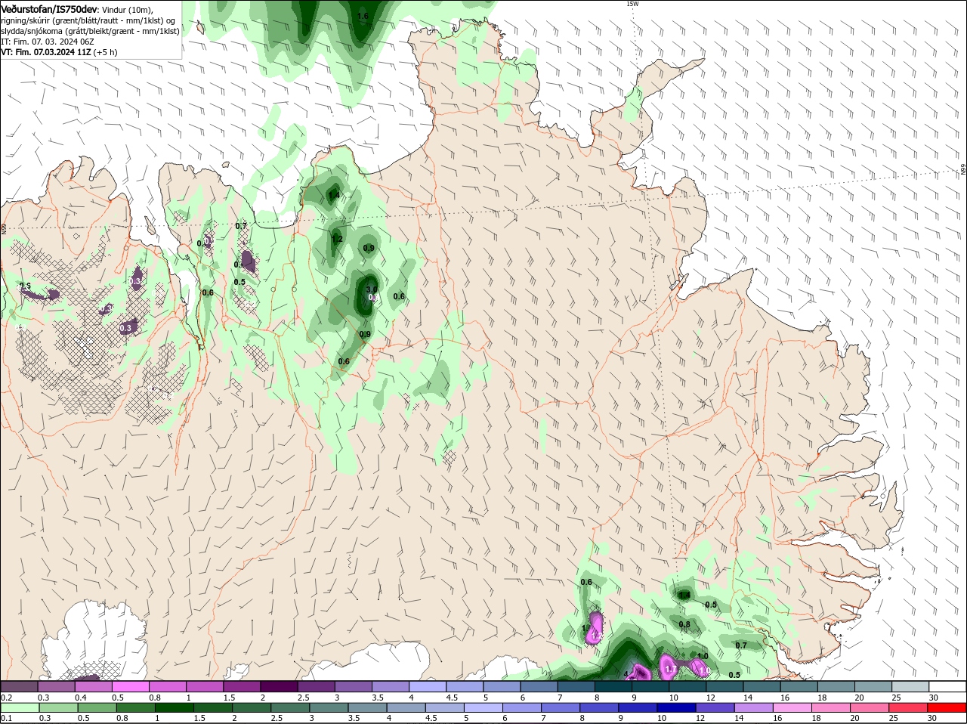Click the 0.4 label on snow scale

click(x=80, y=697)
